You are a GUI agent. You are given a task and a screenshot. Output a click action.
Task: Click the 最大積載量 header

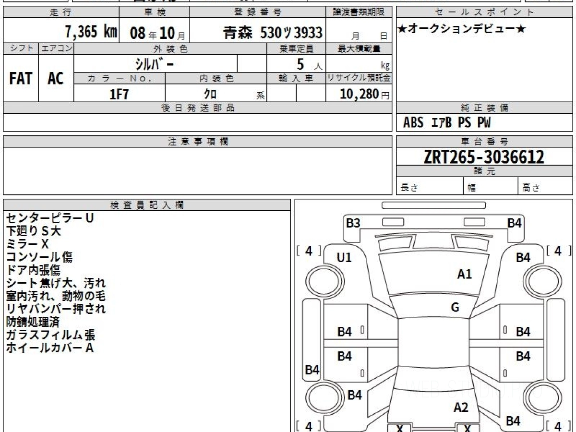[x=359, y=48]
